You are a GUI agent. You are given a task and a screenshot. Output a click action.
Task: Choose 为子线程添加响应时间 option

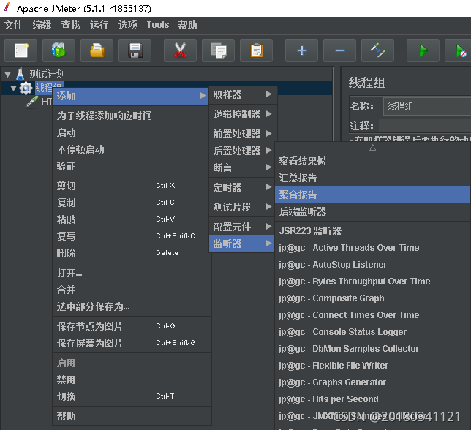pos(132,116)
